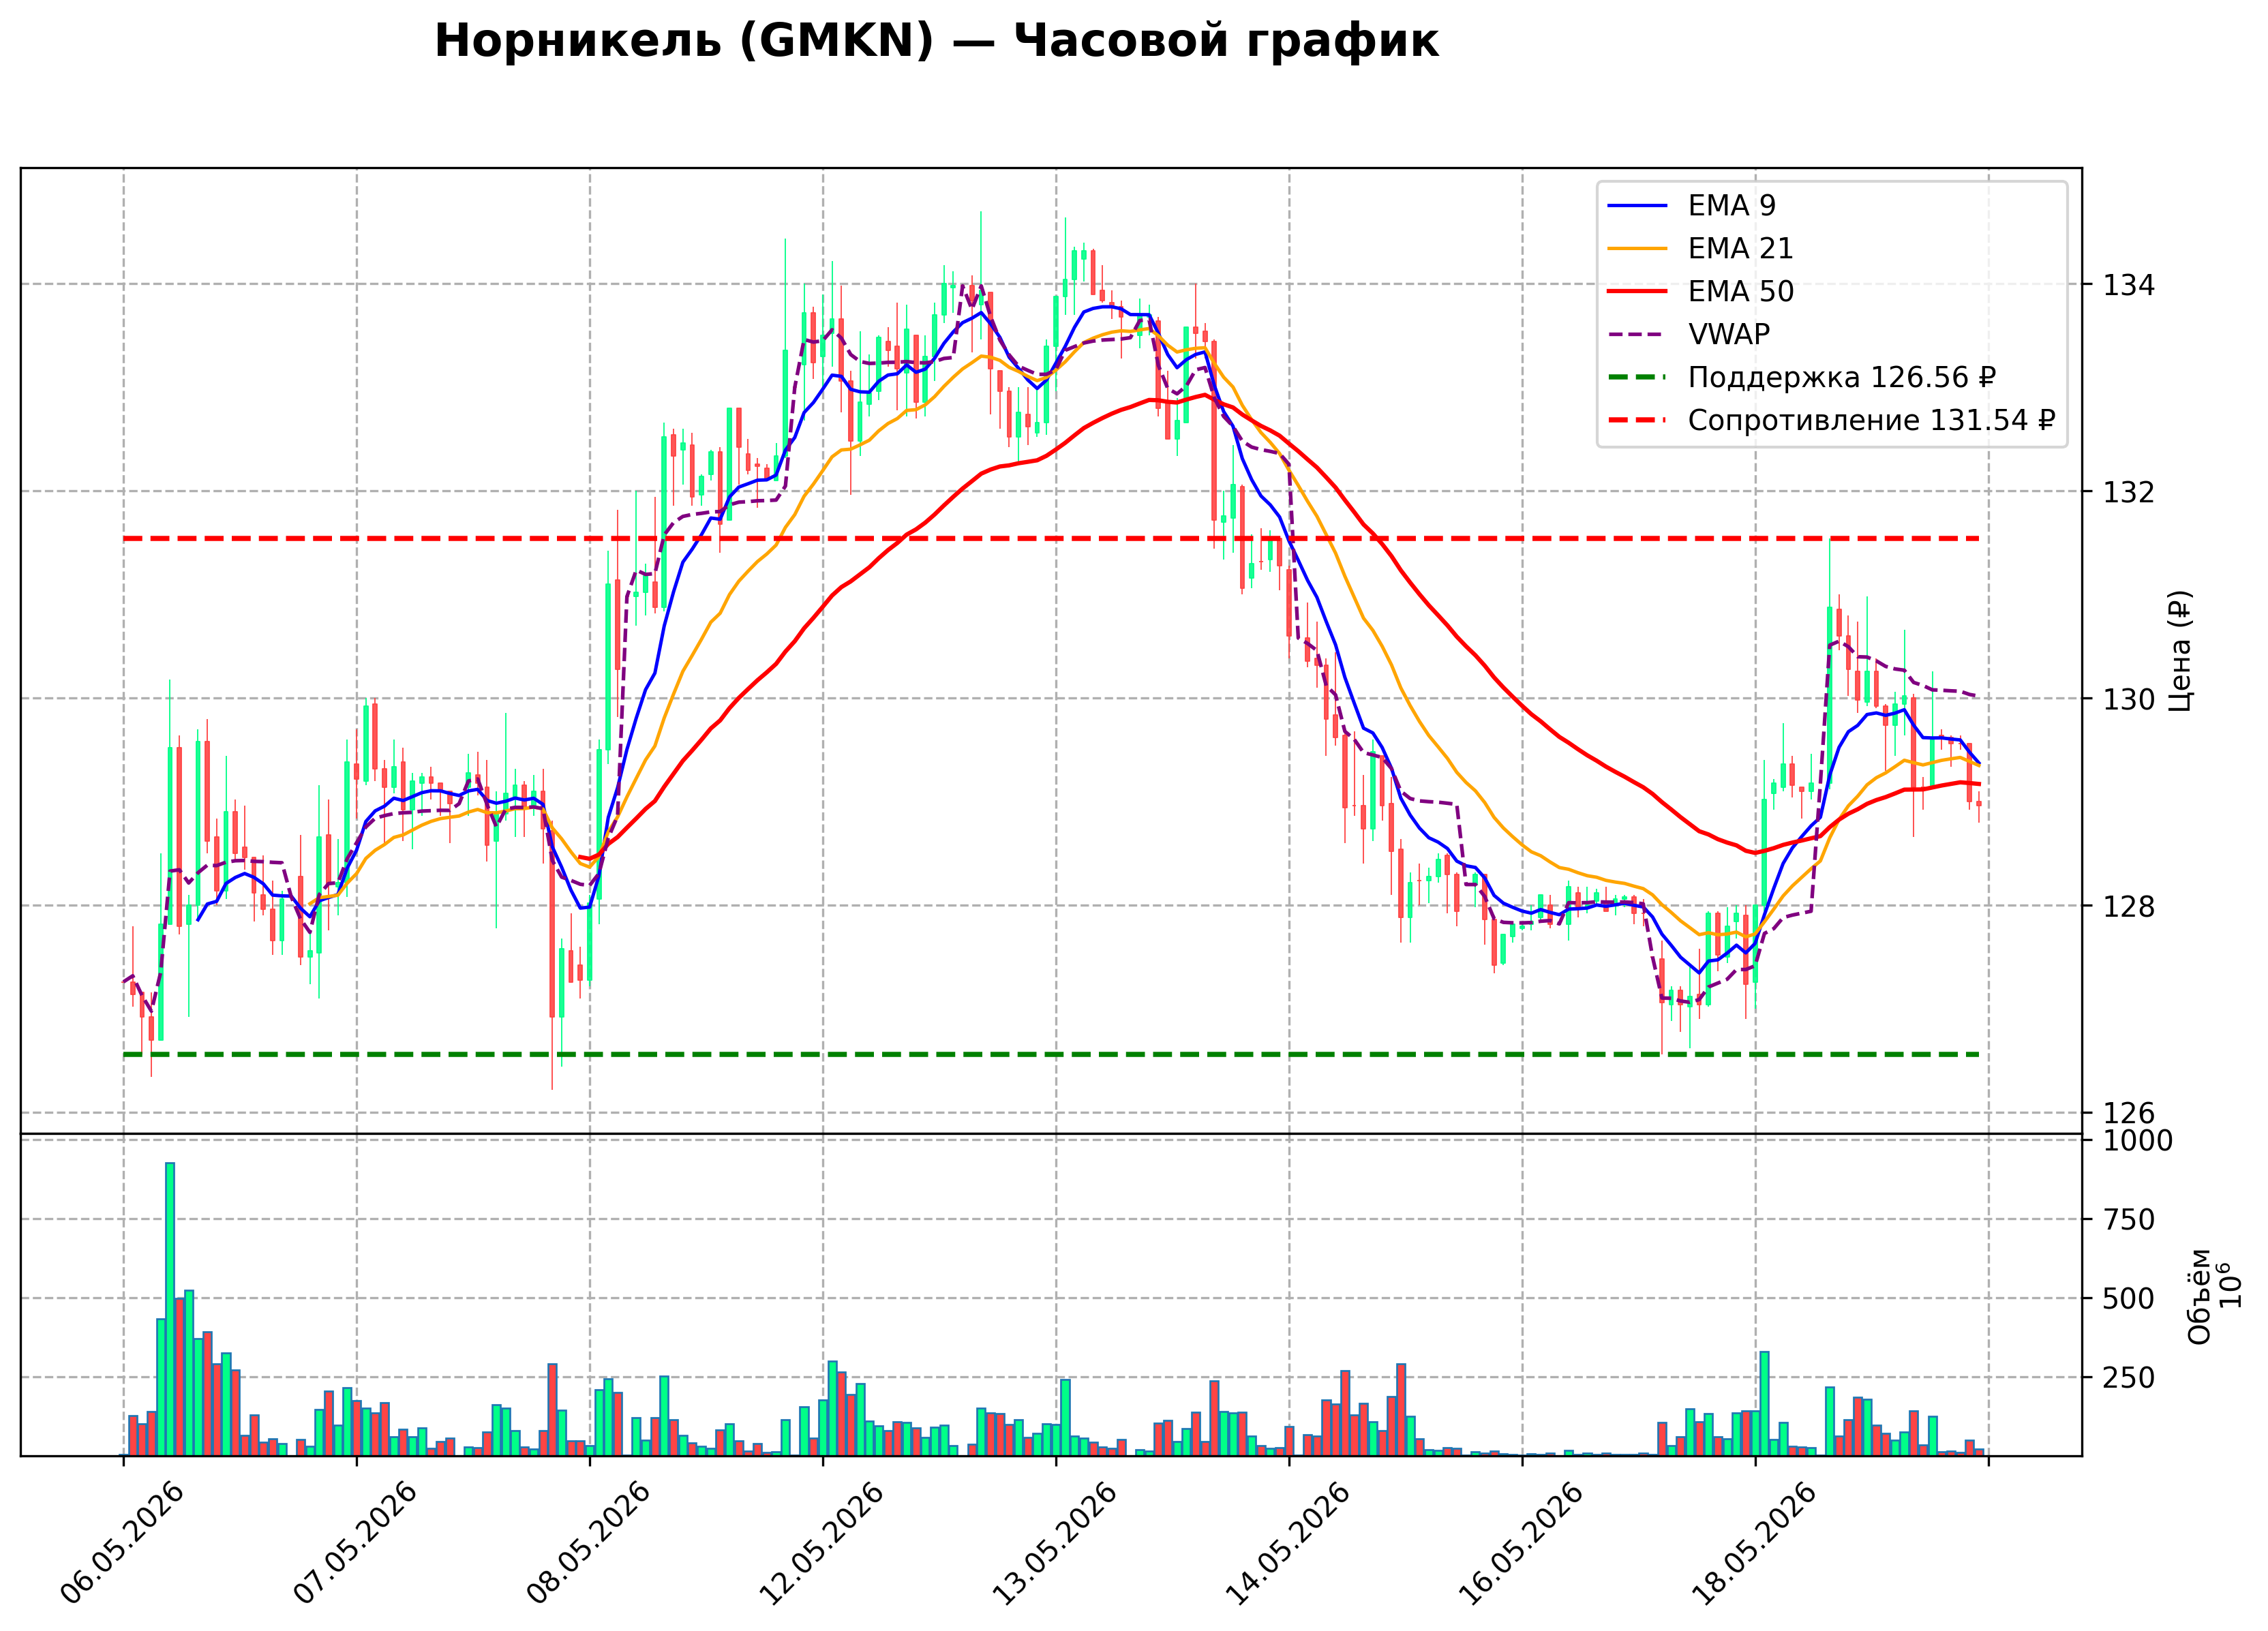The width and height of the screenshot is (2268, 1631).
Task: Click the price axis tick "134"
Action: tap(2129, 285)
